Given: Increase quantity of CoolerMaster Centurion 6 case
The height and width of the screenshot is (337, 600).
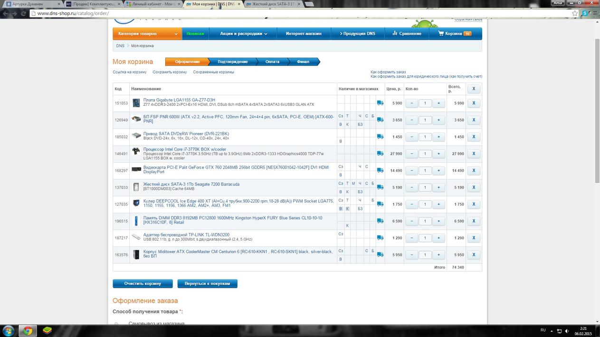Looking at the screenshot, I should click(438, 254).
